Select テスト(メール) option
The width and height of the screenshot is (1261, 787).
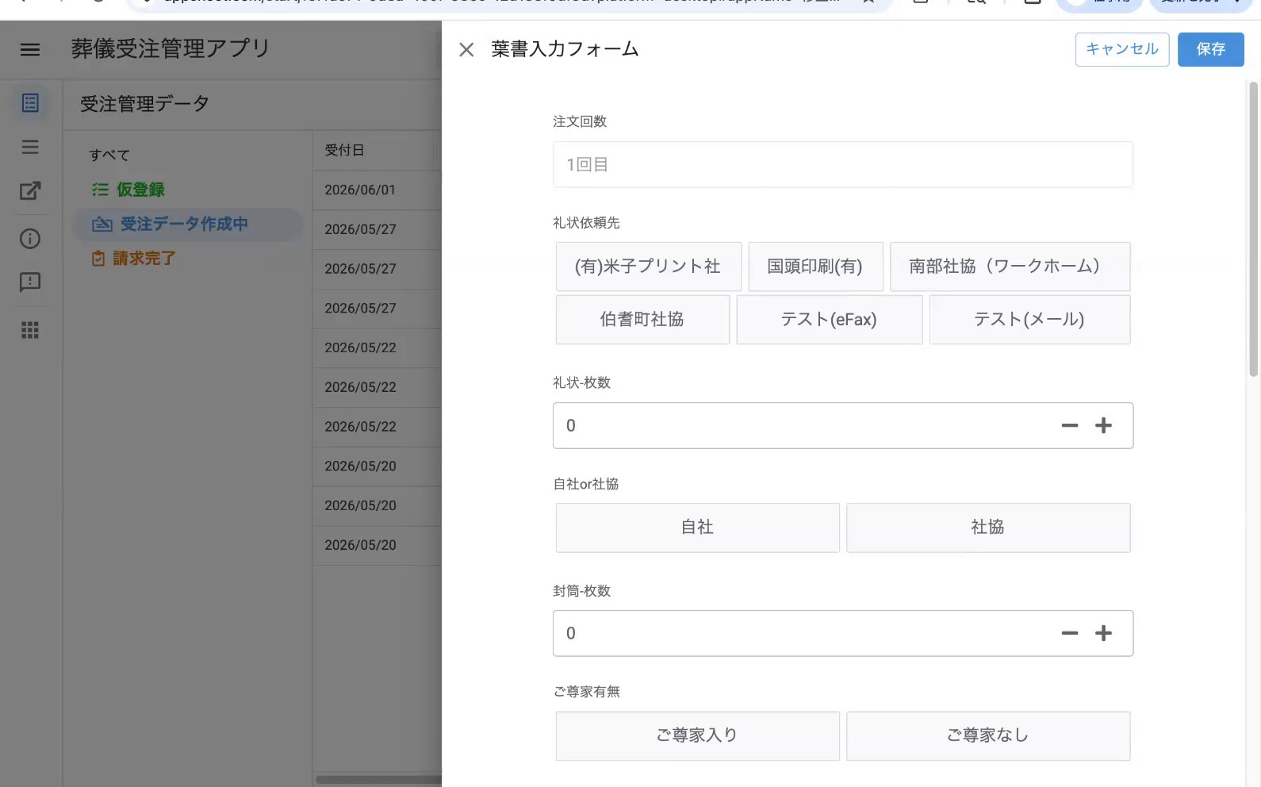1029,320
